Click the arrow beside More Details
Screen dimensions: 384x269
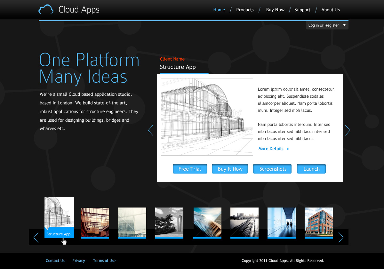point(288,149)
